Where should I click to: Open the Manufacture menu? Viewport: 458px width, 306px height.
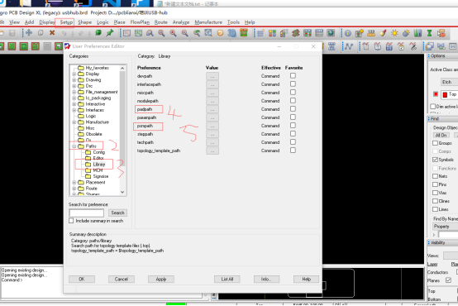point(208,22)
